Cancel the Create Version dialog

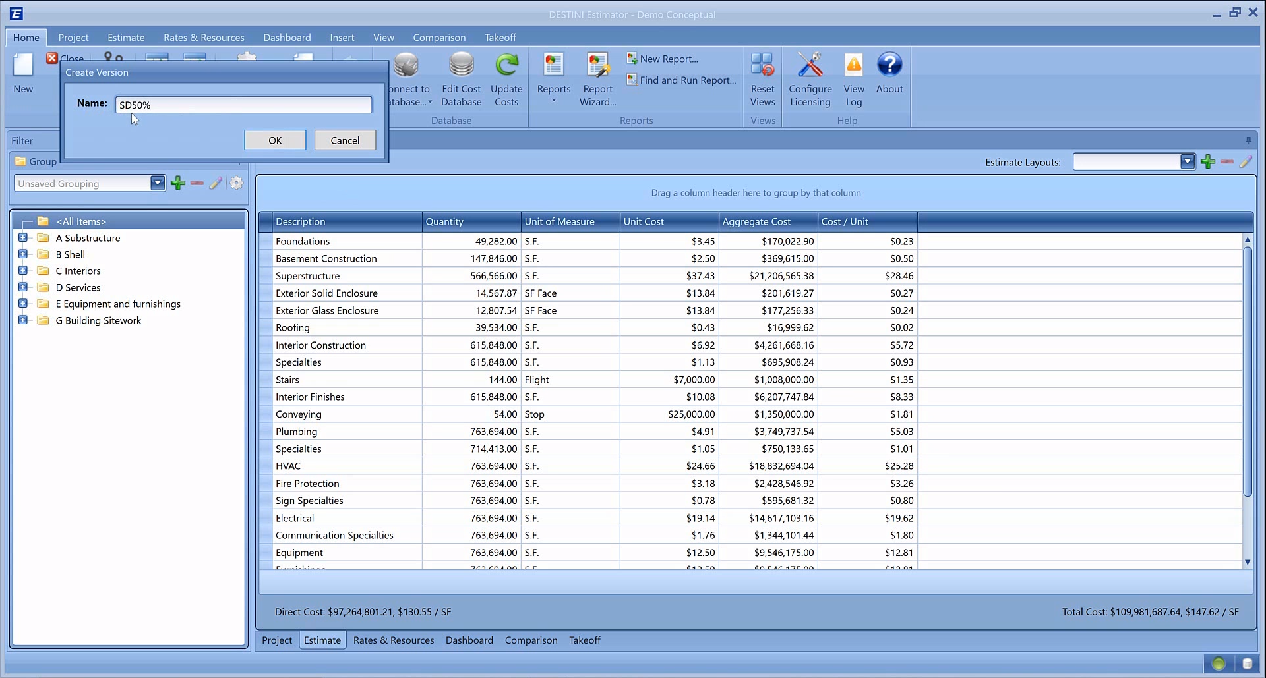click(x=345, y=140)
